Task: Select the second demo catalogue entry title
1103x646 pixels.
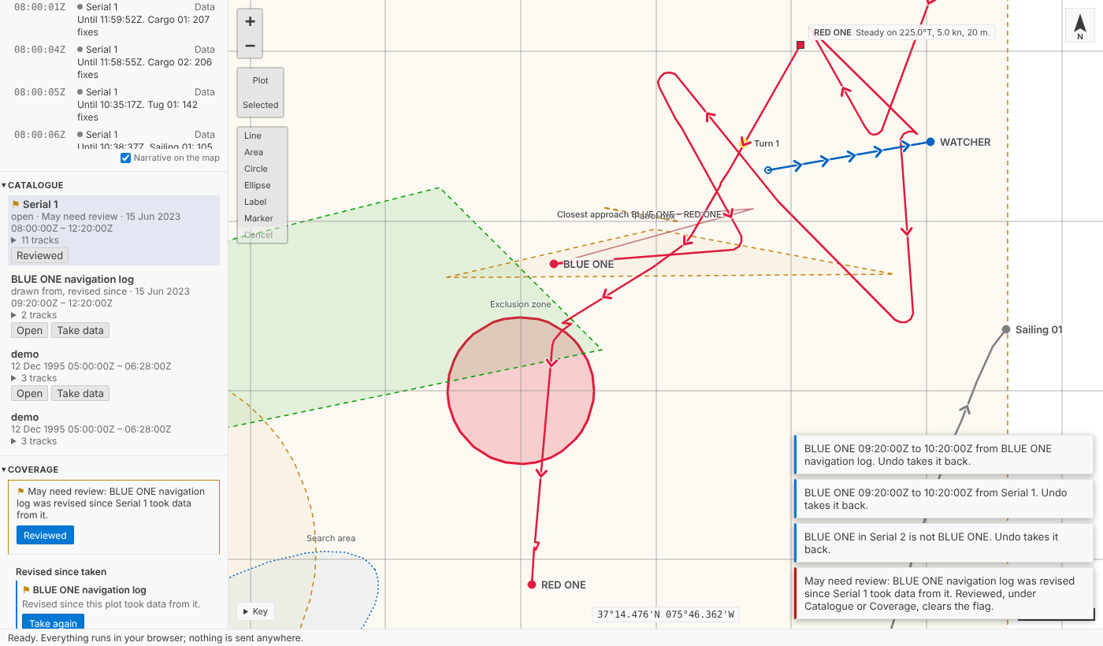Action: 24,417
